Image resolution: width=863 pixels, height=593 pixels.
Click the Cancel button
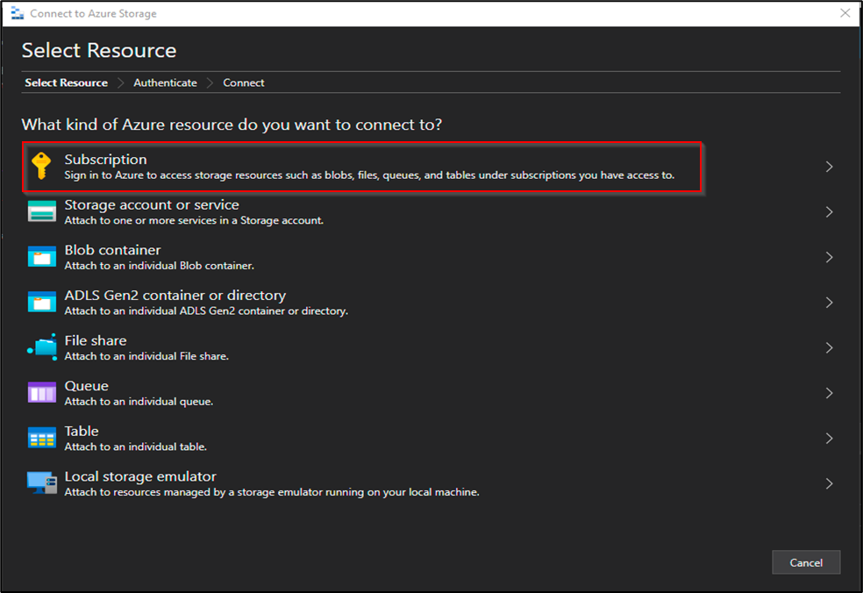[x=806, y=562]
